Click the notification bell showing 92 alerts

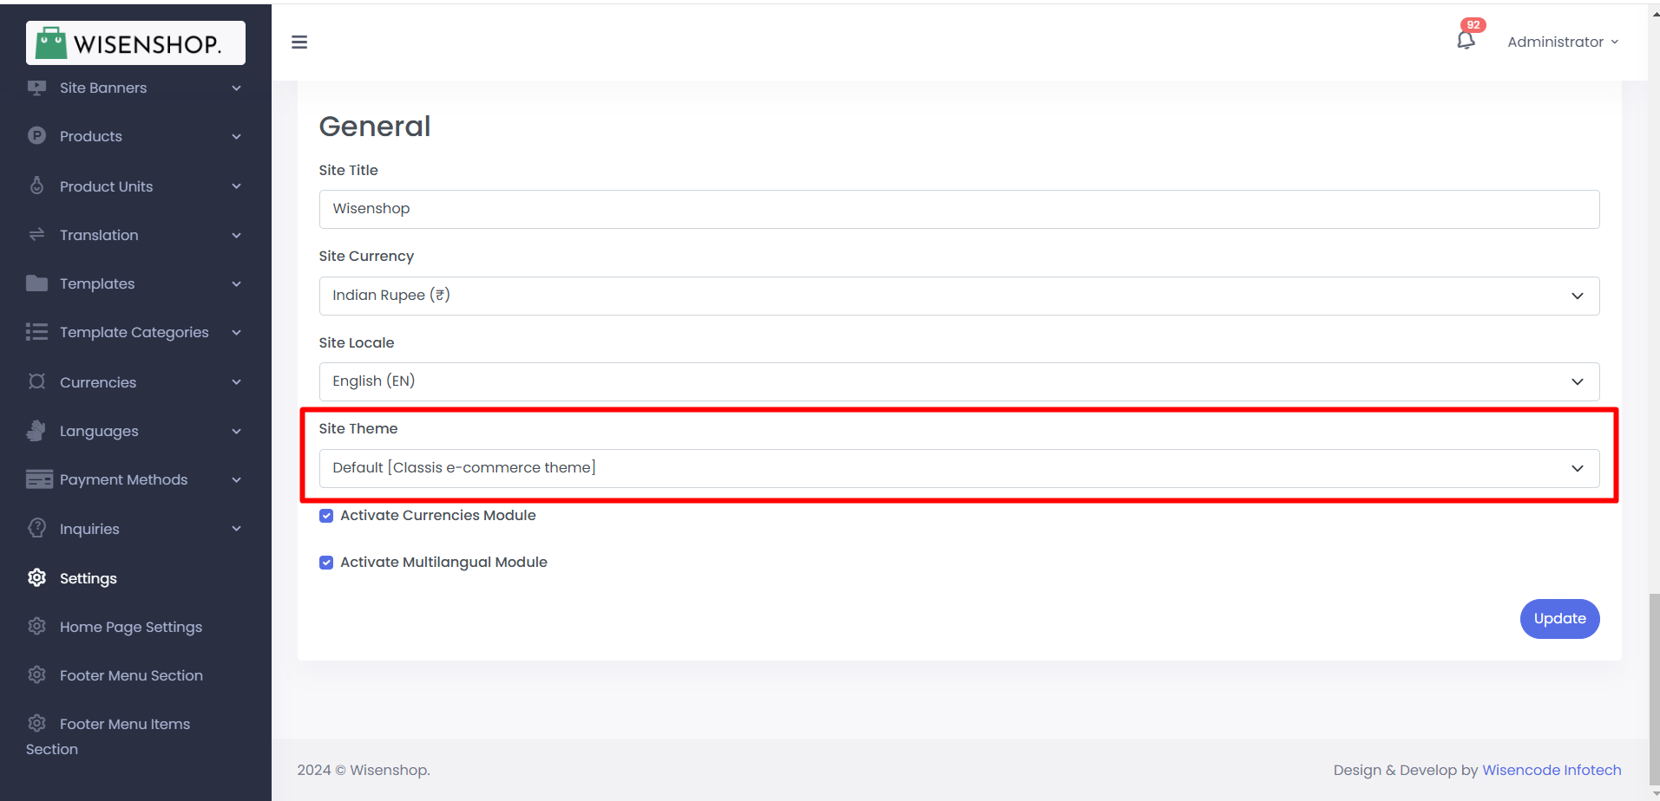pos(1466,41)
